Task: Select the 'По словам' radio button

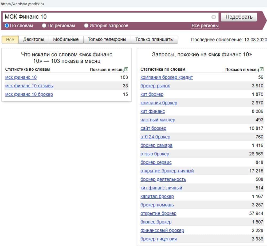Action: pos(7,26)
